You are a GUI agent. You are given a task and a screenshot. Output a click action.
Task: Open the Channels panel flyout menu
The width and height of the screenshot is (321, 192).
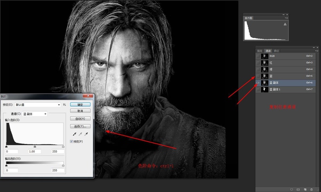[317, 51]
